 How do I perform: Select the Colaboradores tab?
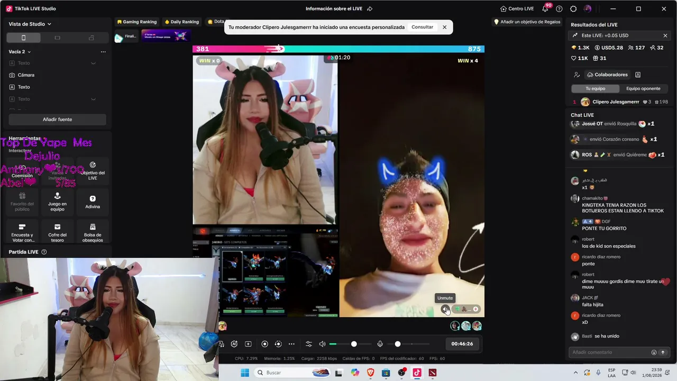(607, 75)
